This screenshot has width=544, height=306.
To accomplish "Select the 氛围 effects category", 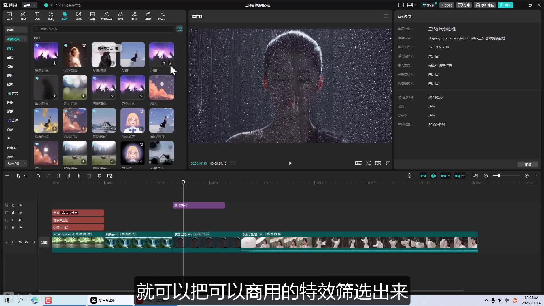I will [x=10, y=75].
